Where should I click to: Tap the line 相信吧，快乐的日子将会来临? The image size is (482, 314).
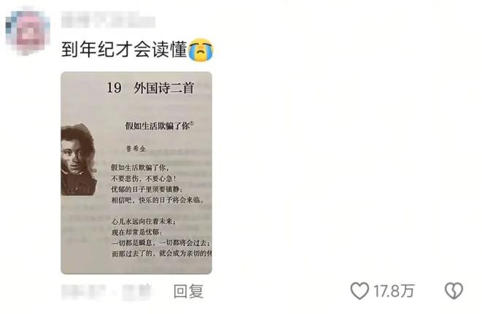(158, 200)
